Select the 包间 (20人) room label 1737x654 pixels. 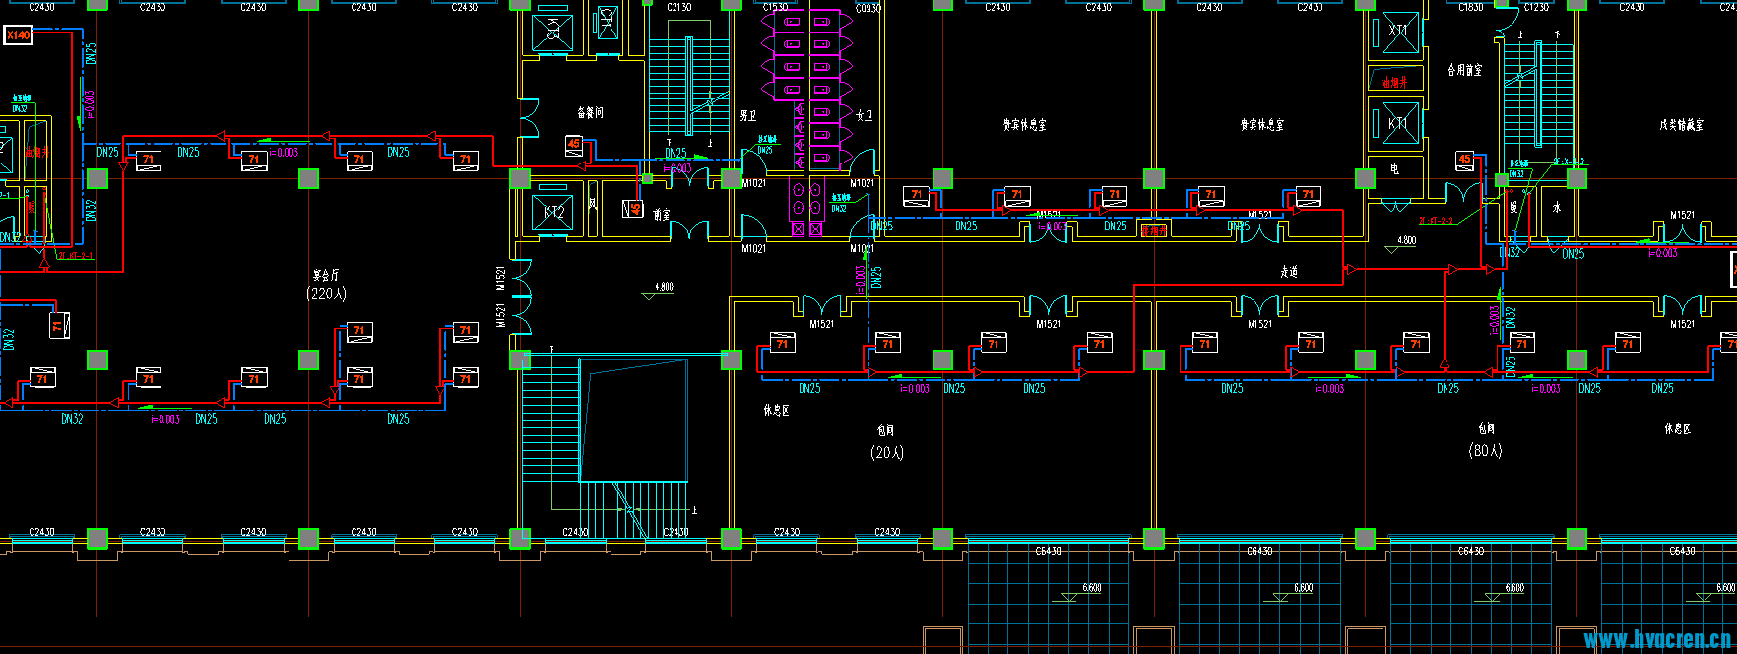pos(886,441)
